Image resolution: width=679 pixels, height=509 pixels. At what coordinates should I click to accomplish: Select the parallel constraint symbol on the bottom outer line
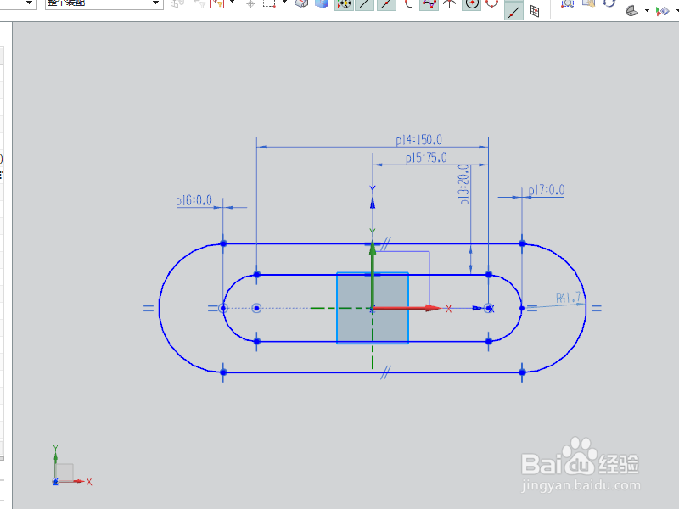click(x=386, y=372)
